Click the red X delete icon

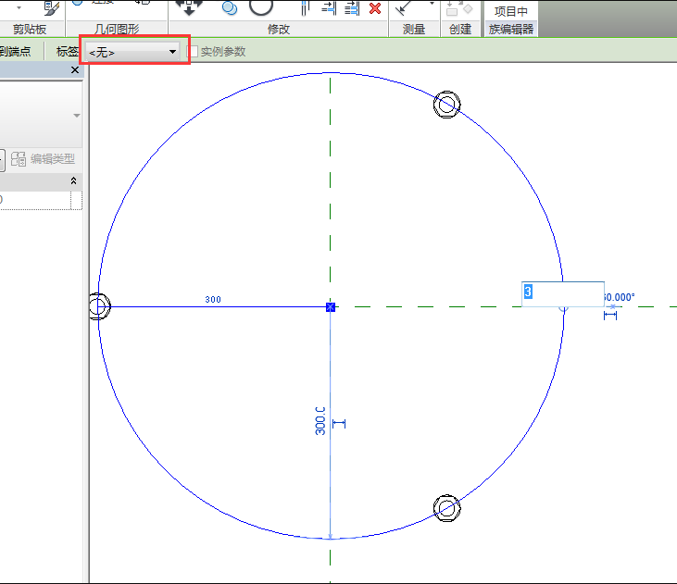[374, 8]
